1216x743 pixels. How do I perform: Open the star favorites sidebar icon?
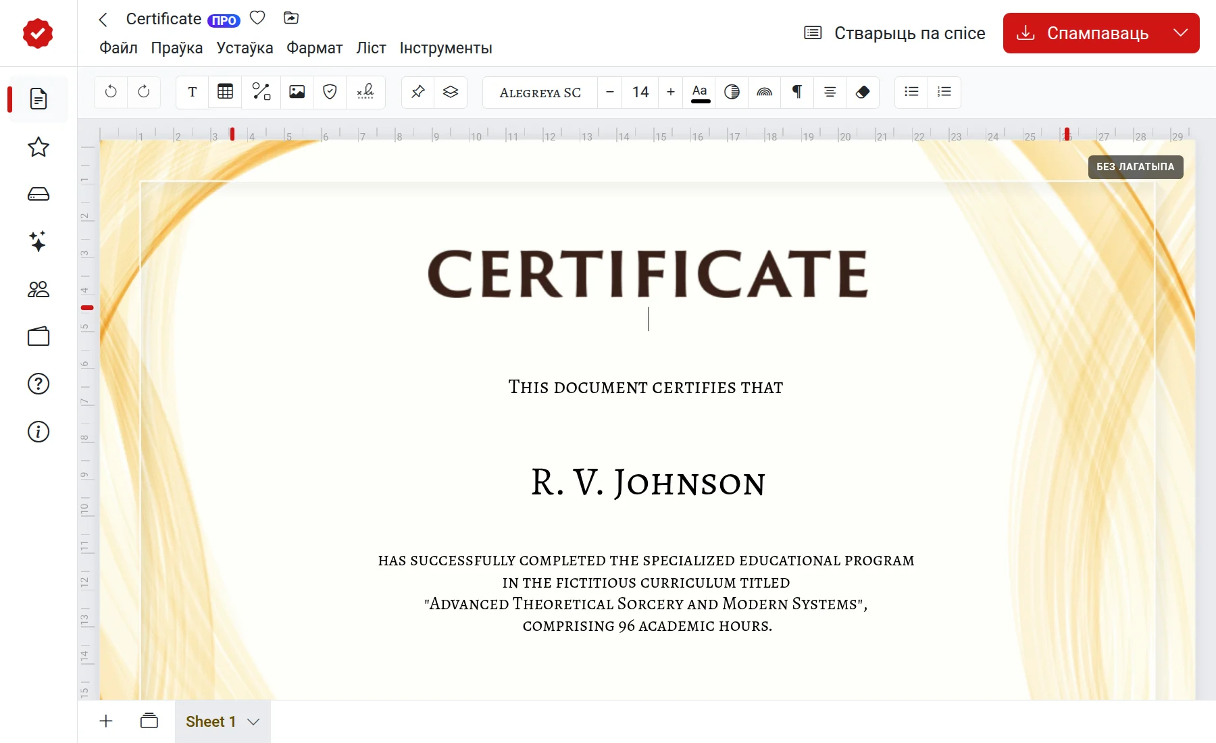(x=39, y=147)
